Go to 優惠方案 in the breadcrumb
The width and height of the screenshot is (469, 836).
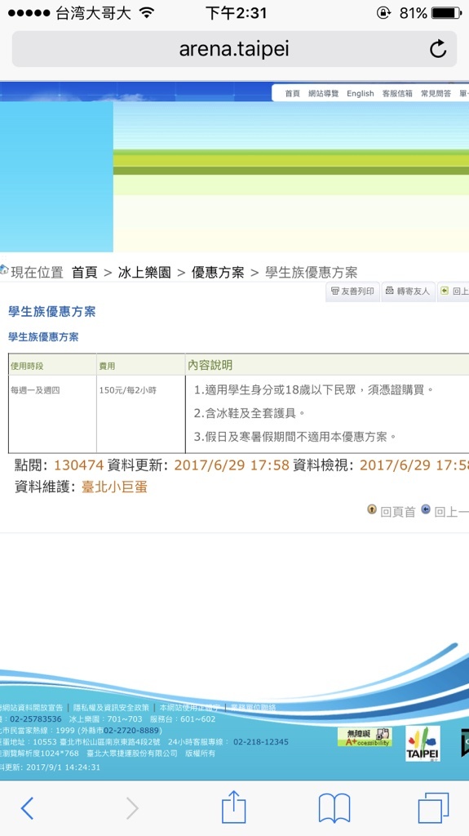click(218, 273)
